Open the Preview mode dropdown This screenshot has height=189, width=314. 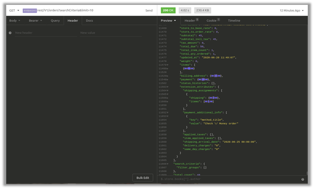pos(168,20)
